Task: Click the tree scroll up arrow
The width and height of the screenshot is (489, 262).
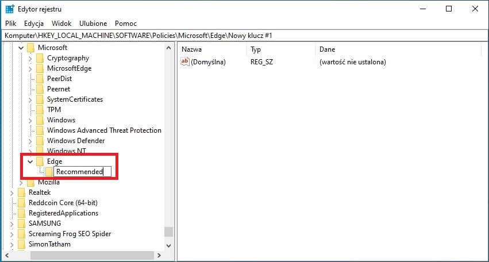Action: tap(169, 48)
